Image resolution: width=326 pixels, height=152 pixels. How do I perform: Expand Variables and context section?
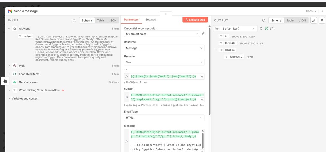[x=9, y=98]
